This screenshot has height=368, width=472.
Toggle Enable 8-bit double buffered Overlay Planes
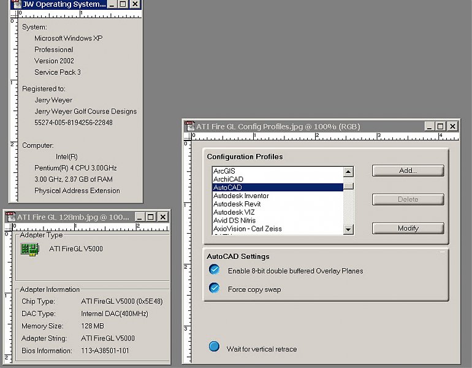coord(214,269)
